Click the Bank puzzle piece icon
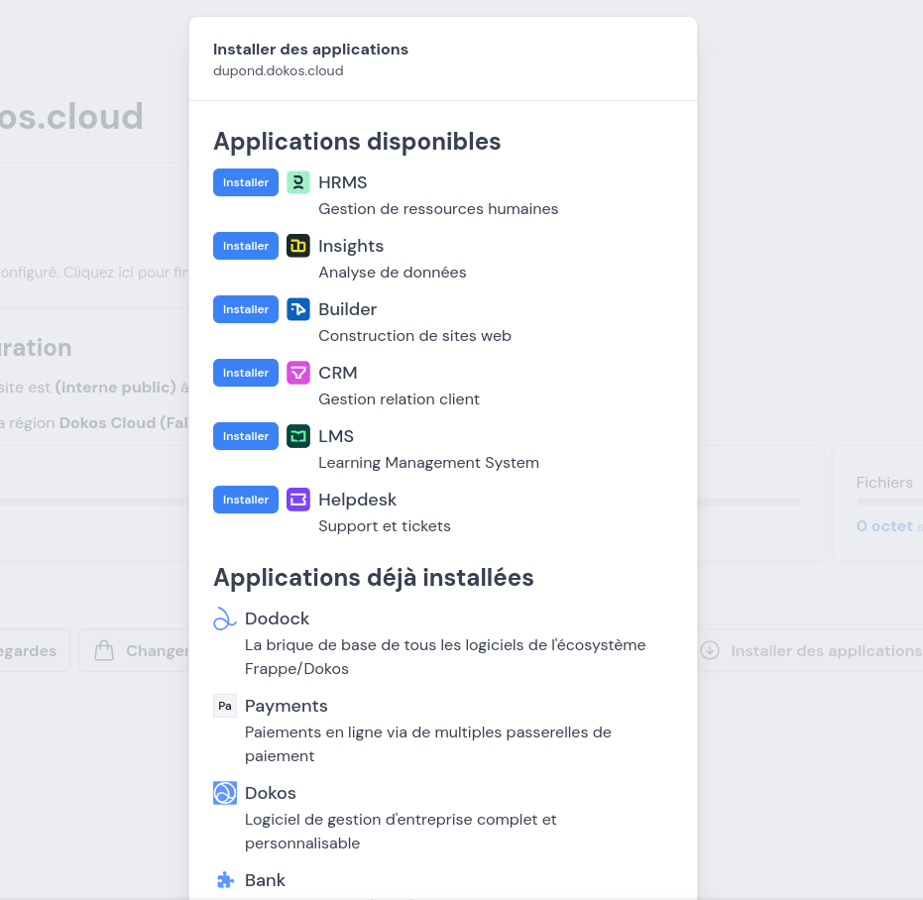The width and height of the screenshot is (923, 900). [x=225, y=880]
